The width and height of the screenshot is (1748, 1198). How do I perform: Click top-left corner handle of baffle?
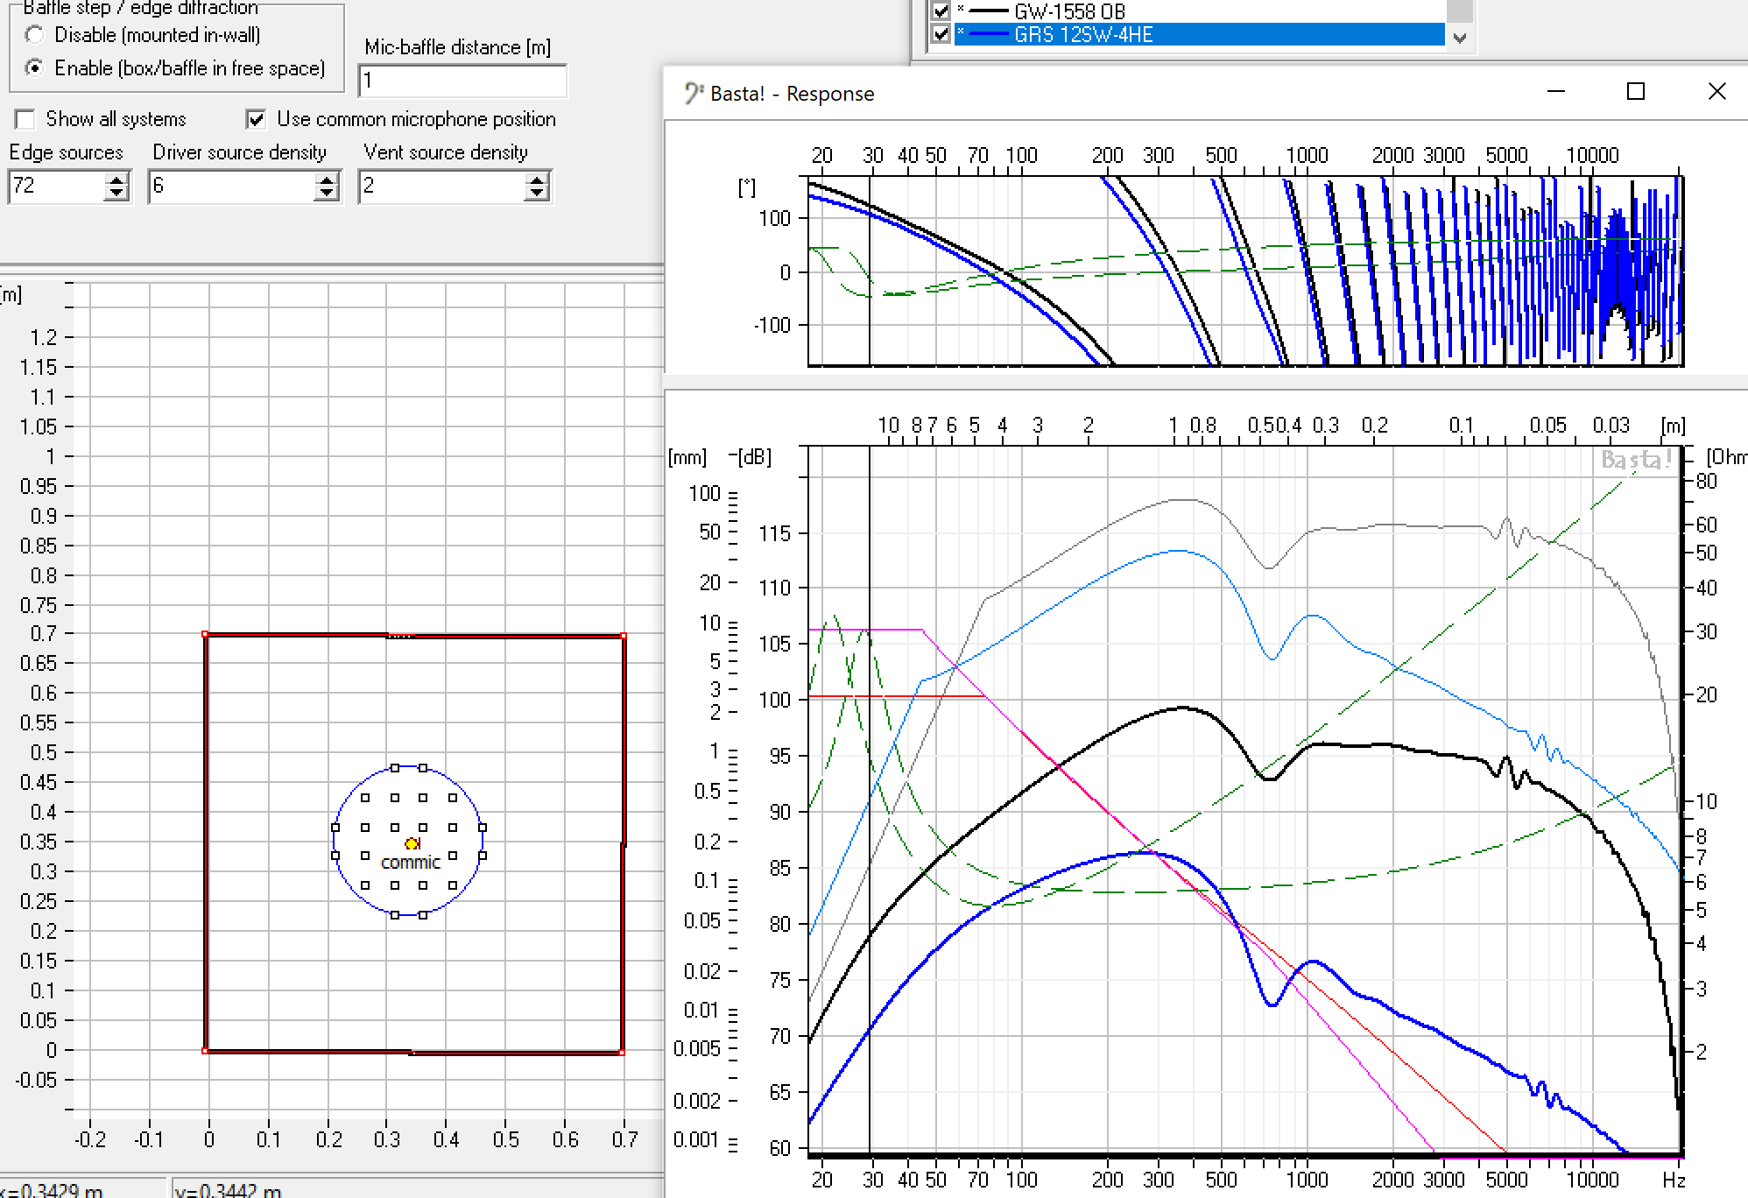[205, 634]
